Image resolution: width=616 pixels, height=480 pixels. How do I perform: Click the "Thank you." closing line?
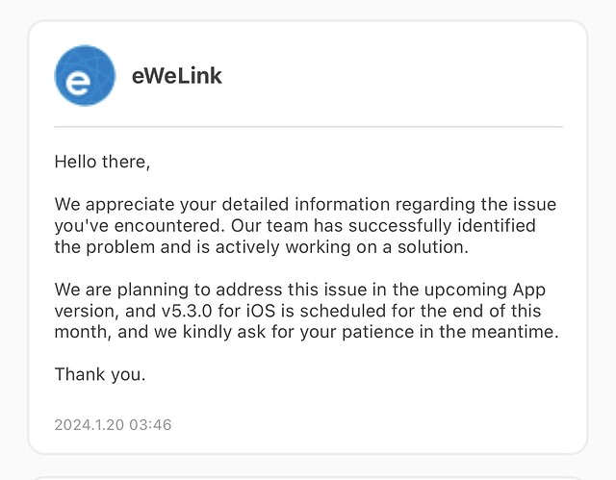(100, 374)
